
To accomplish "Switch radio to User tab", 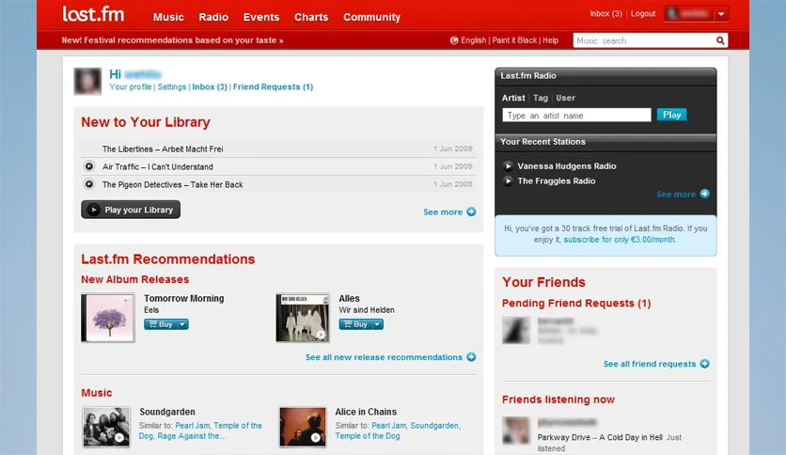I will 565,98.
